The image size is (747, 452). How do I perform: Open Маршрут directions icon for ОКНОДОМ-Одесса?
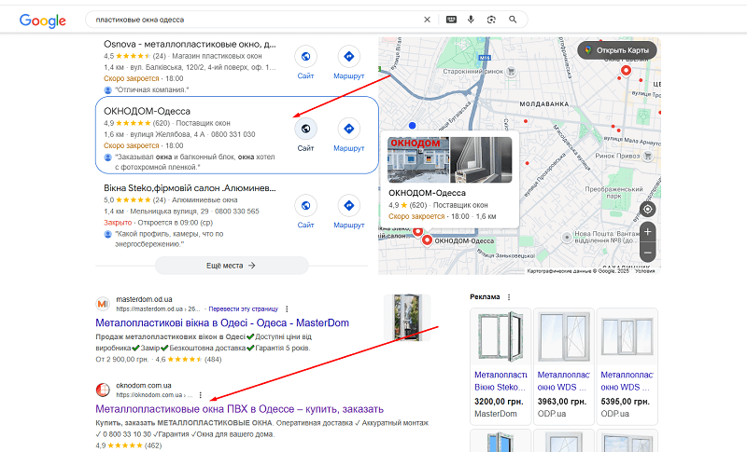tap(348, 129)
